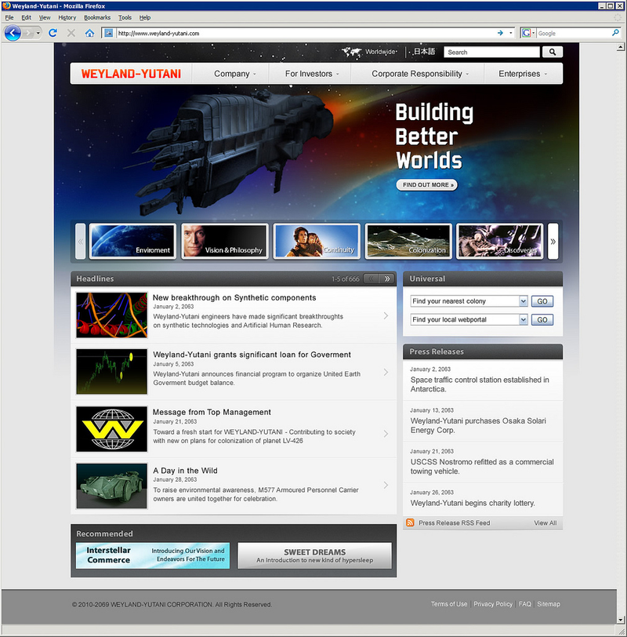Click the Worldwide map icon
The height and width of the screenshot is (637, 627).
click(x=351, y=52)
